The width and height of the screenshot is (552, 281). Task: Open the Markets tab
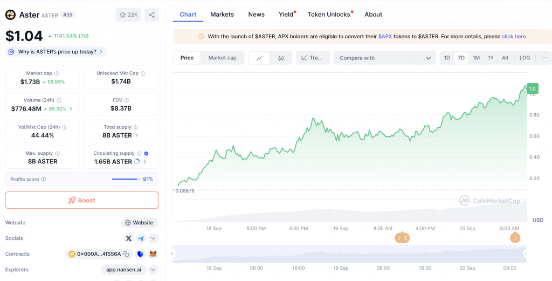[222, 15]
